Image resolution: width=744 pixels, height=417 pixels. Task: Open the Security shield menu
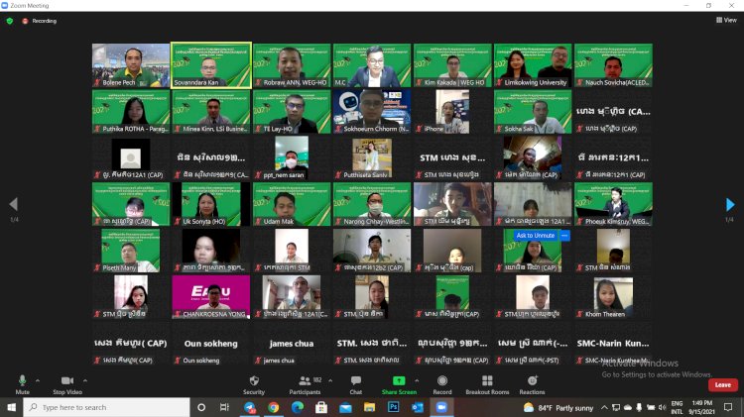pyautogui.click(x=254, y=384)
